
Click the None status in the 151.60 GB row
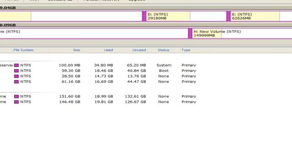163,96
